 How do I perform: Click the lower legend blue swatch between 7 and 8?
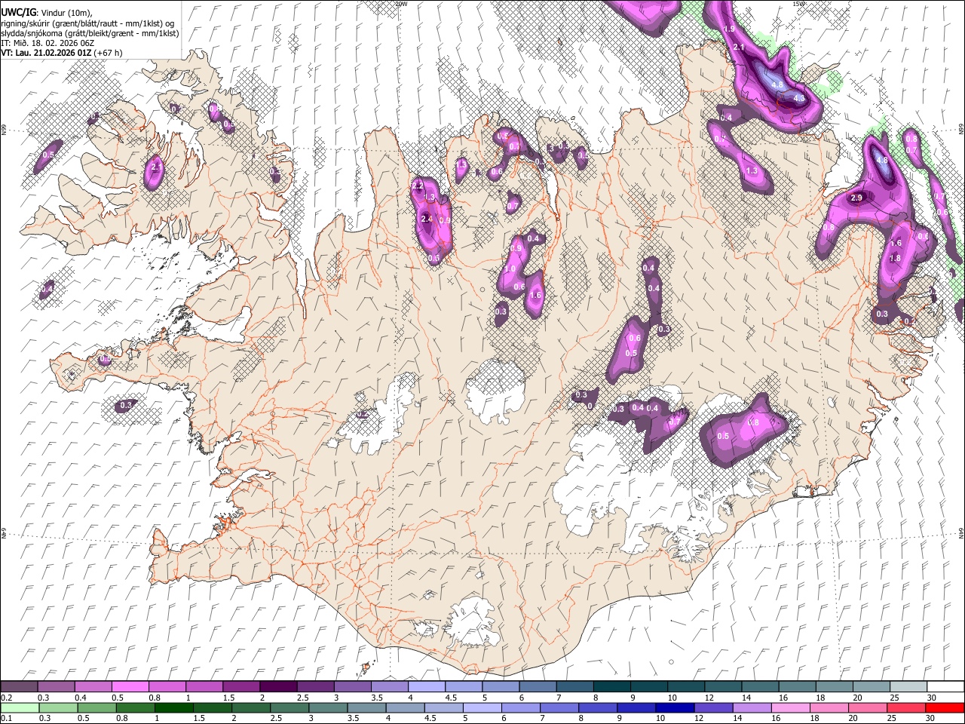(x=558, y=708)
